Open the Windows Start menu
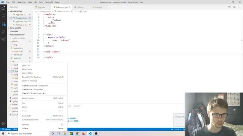This screenshot has height=136, width=243. click(3, 133)
